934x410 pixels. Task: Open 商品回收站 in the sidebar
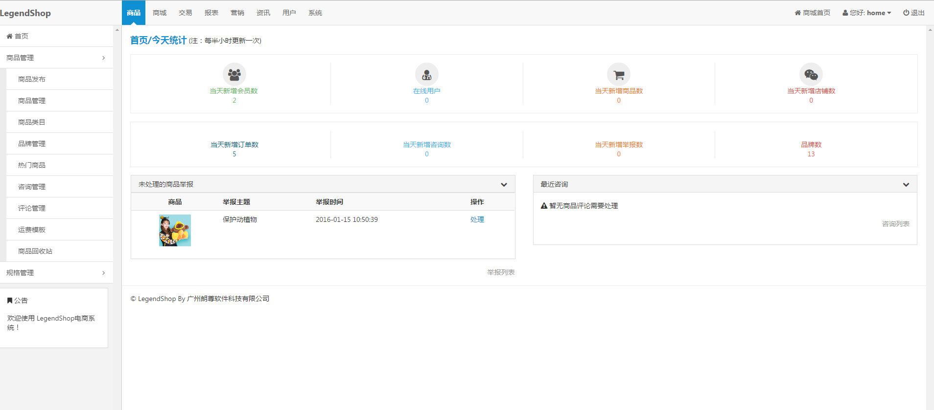click(x=60, y=251)
